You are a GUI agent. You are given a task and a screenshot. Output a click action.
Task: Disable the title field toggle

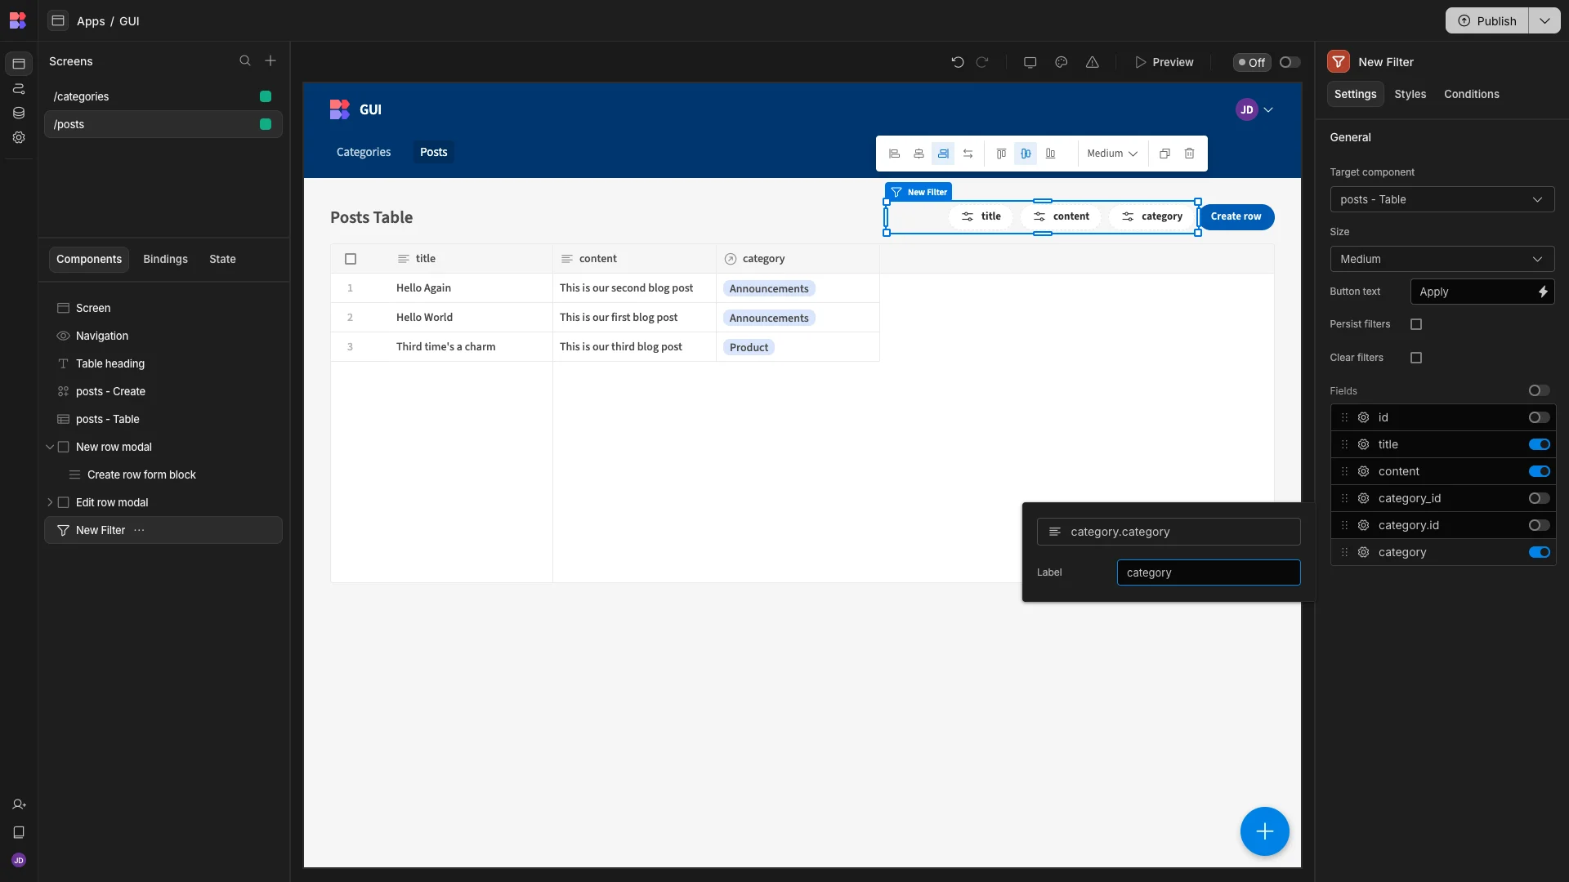[x=1539, y=444]
